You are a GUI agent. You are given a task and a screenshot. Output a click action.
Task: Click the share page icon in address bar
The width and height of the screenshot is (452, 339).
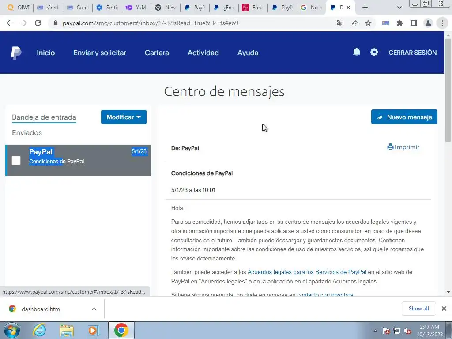click(x=354, y=23)
